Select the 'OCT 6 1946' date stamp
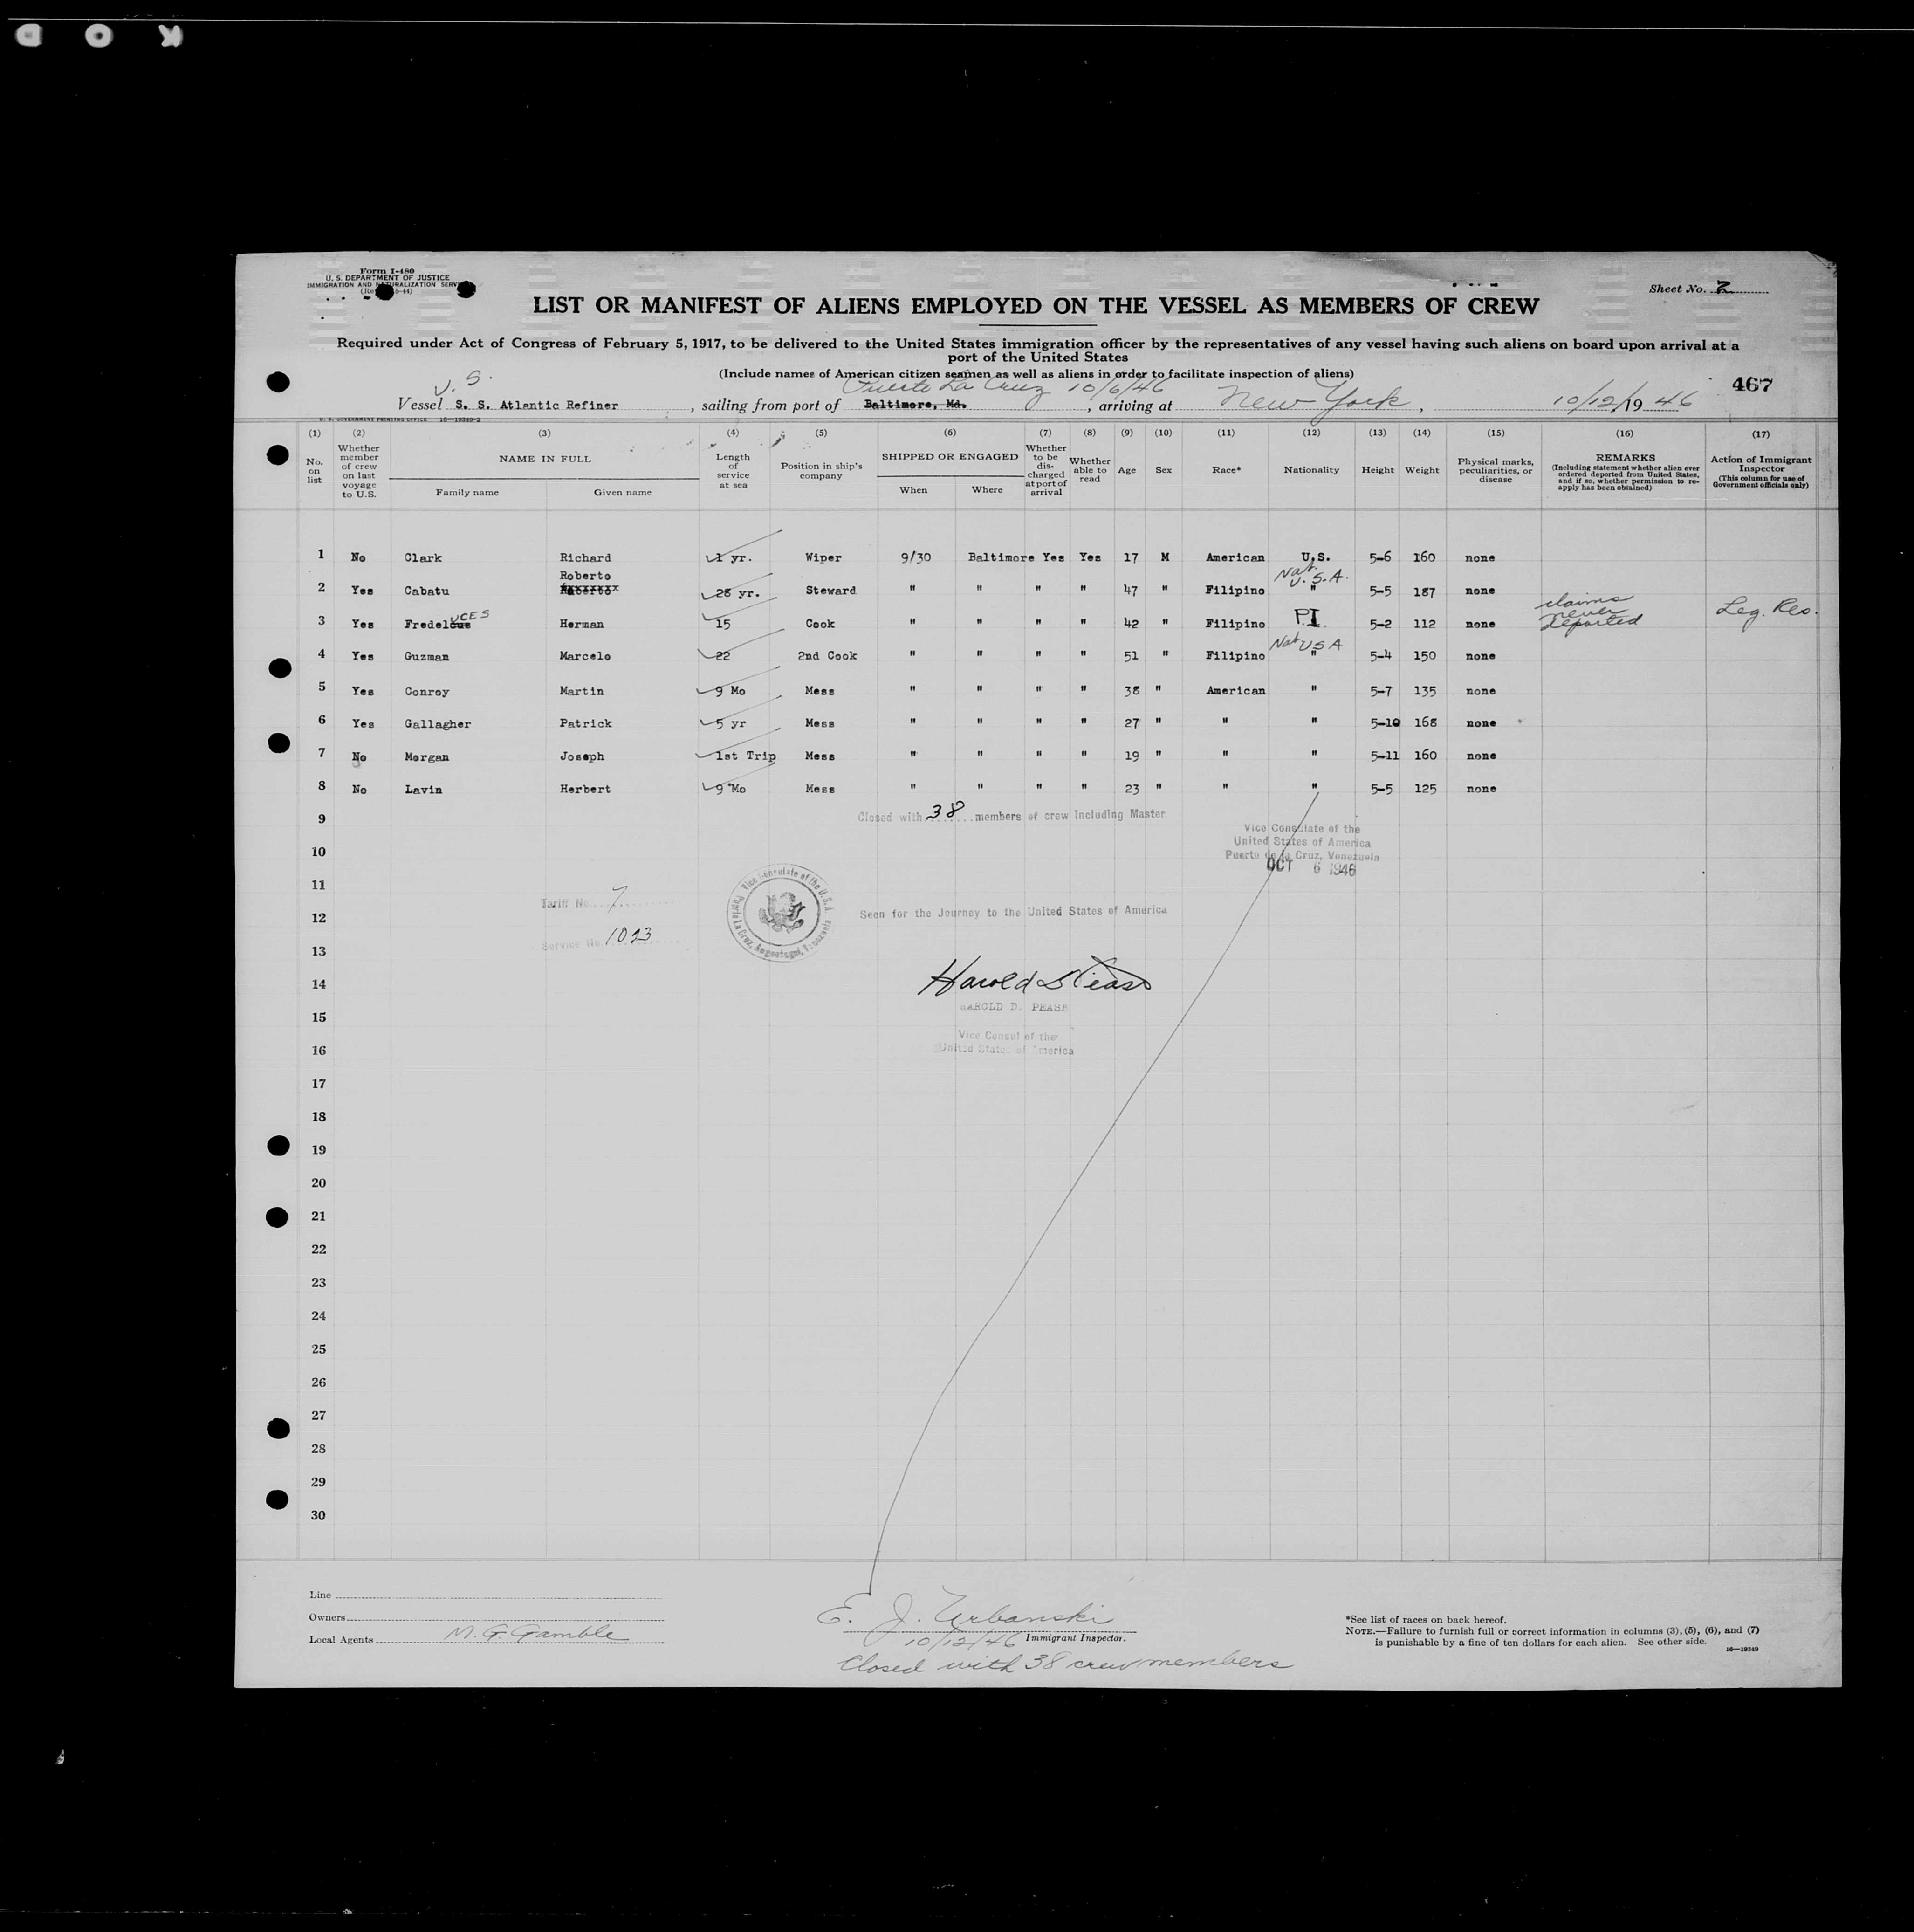Viewport: 1914px width, 1932px height. click(x=1311, y=868)
